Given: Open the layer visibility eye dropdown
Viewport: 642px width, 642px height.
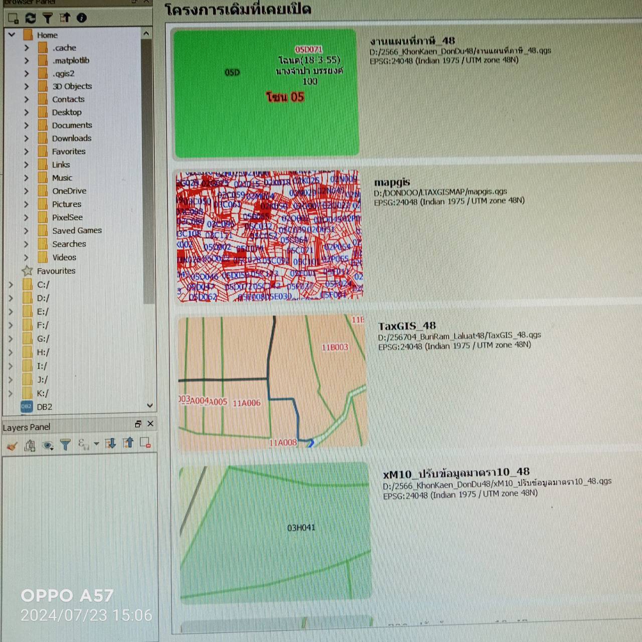Looking at the screenshot, I should (48, 445).
